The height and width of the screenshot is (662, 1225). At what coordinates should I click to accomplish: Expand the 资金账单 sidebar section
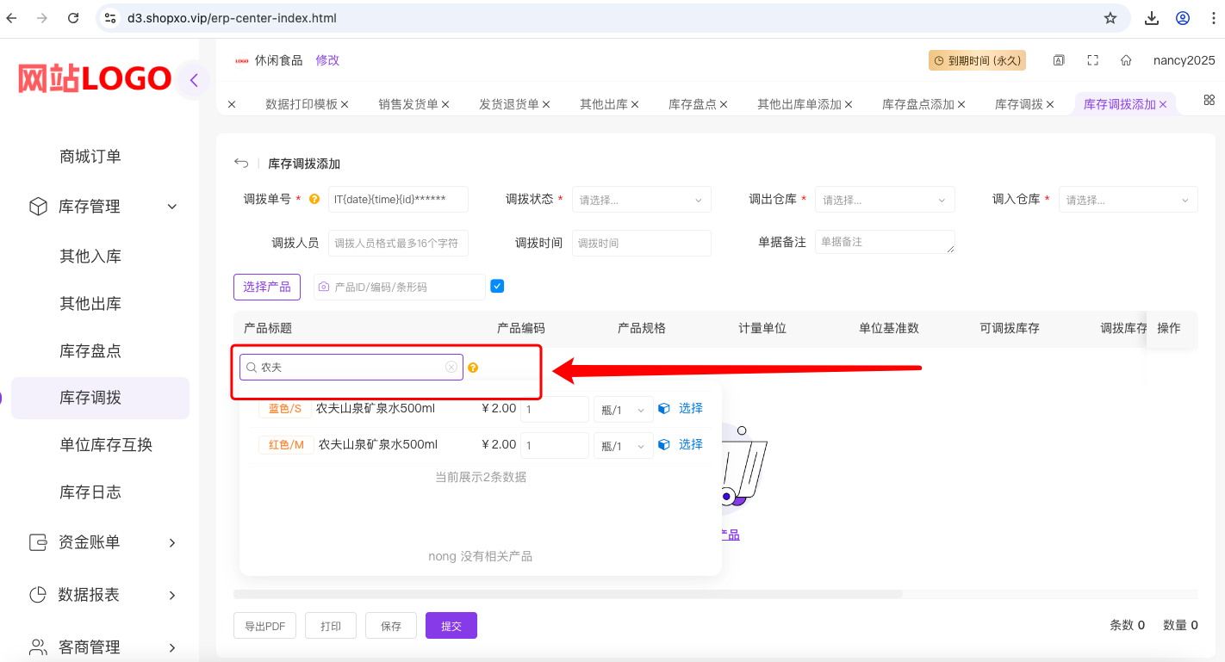click(172, 542)
